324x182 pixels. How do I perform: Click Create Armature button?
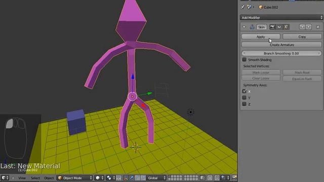pos(281,45)
